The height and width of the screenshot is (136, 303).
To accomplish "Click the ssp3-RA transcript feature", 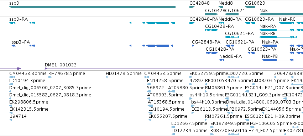I will pyautogui.click(x=92, y=23).
